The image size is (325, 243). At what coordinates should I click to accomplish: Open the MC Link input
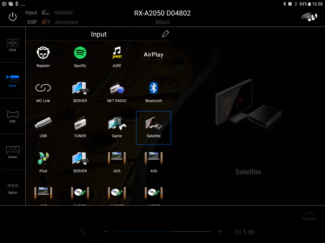pyautogui.click(x=43, y=92)
